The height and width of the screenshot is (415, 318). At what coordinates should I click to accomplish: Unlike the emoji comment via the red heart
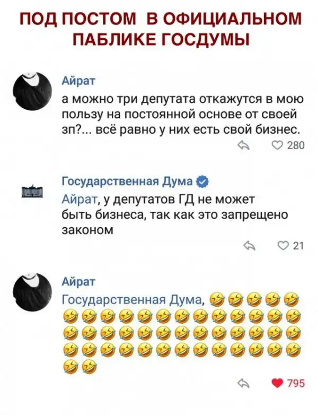click(276, 384)
